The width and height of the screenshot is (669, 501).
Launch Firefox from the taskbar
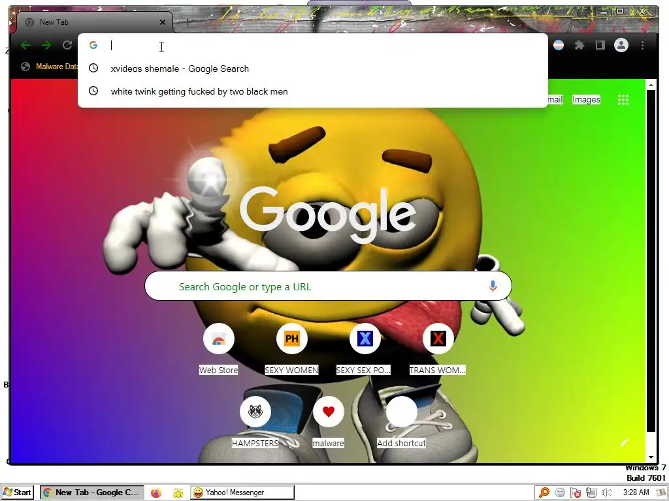tap(156, 493)
